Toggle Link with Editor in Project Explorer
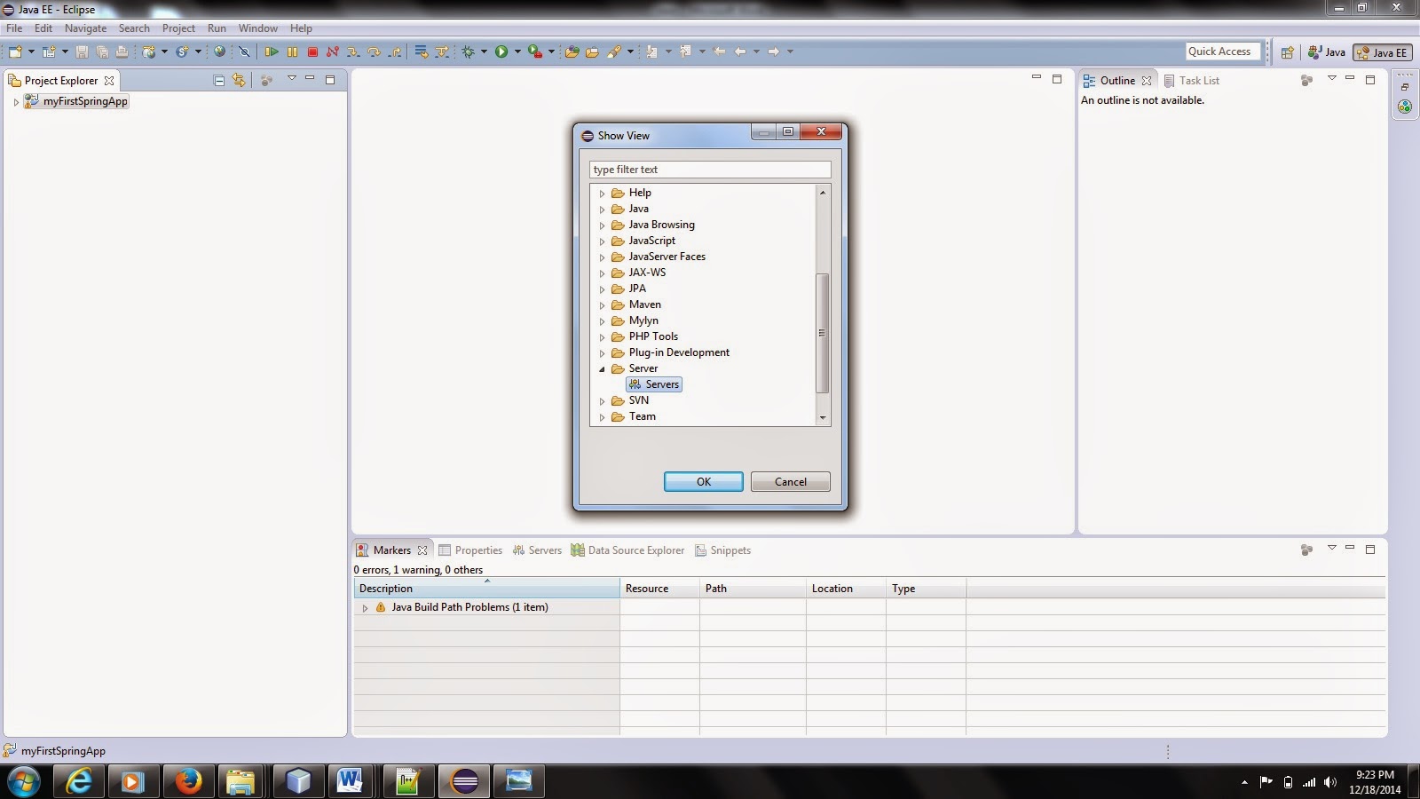The image size is (1420, 799). 238,80
